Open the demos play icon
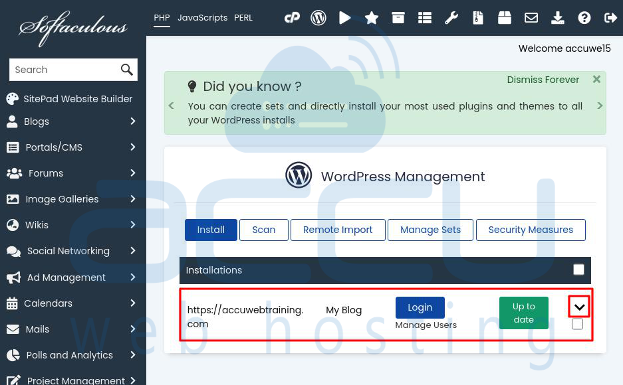The image size is (623, 385). click(344, 18)
